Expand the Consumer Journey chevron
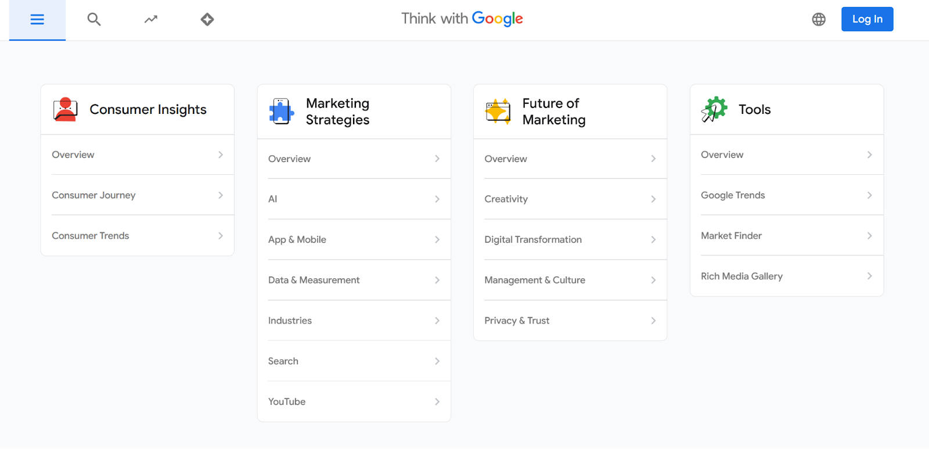This screenshot has height=449, width=929. click(x=220, y=195)
